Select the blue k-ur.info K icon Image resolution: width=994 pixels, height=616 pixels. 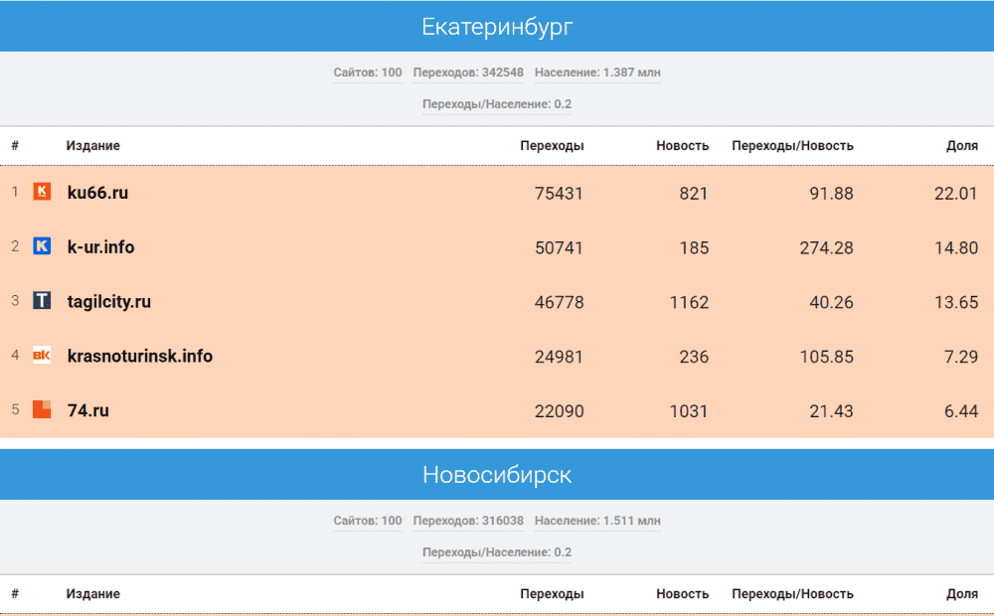[40, 246]
